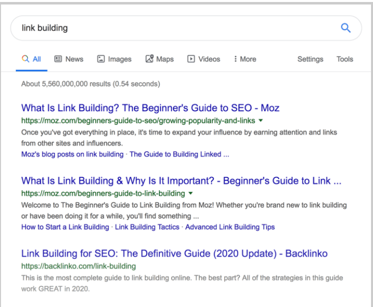
Task: Open the Tools menu
Action: [344, 59]
